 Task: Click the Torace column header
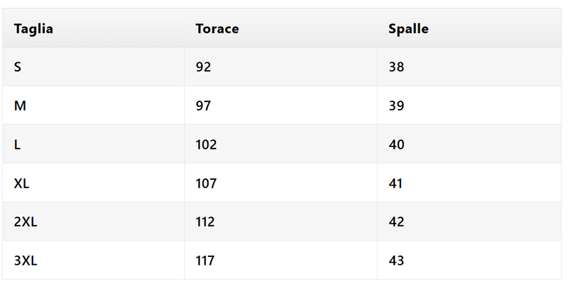[217, 29]
